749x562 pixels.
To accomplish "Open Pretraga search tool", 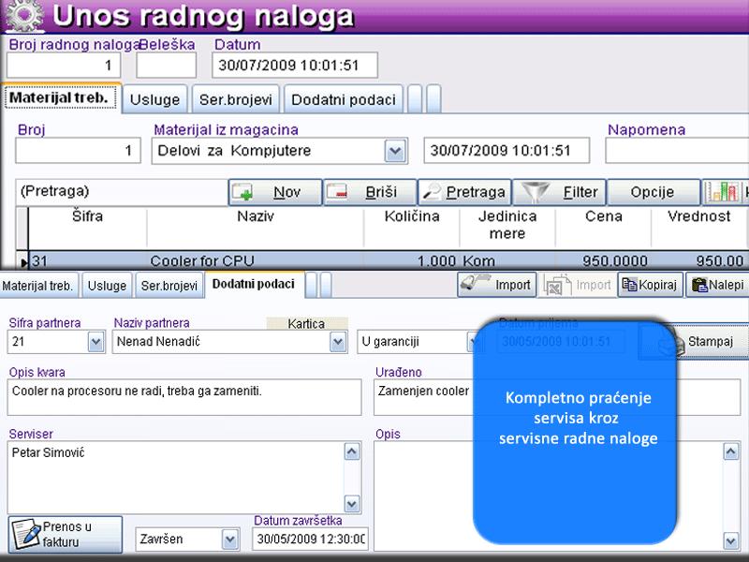I will [x=463, y=192].
